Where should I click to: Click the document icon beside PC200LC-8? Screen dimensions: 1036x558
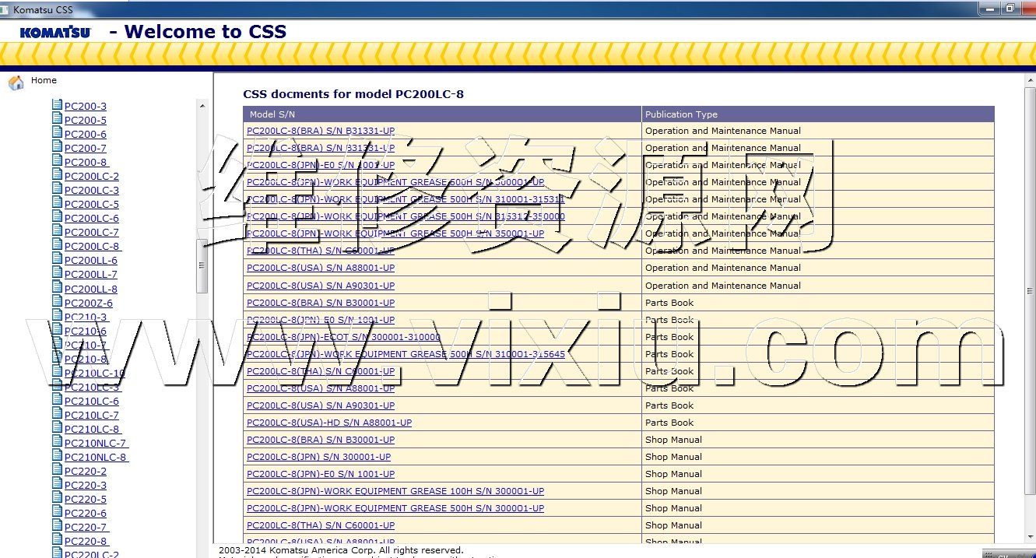click(56, 245)
